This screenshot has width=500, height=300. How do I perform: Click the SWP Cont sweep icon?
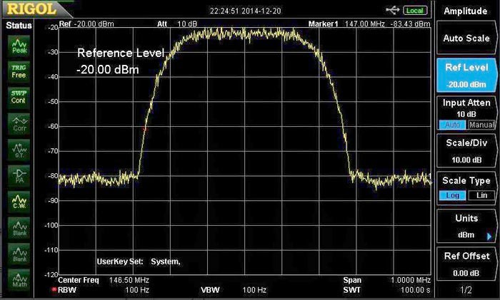pos(19,96)
